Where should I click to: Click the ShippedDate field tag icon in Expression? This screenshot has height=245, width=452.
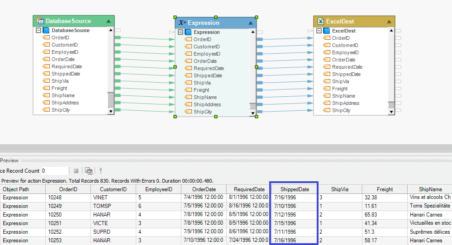[188, 75]
